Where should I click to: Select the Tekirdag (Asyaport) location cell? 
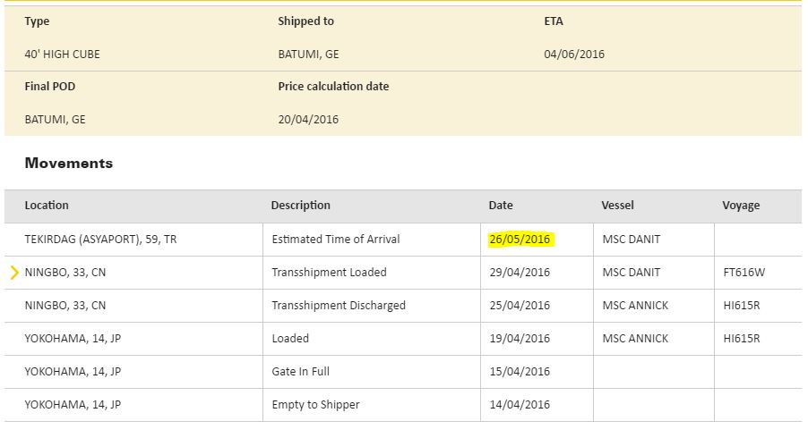point(100,240)
